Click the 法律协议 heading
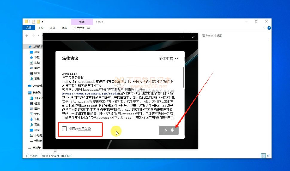290x171 pixels. [x=70, y=58]
